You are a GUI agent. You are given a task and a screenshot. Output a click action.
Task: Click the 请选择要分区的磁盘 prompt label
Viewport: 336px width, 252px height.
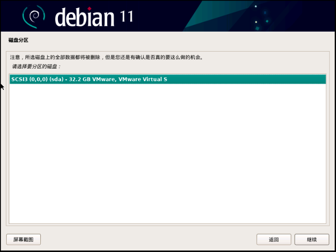point(36,67)
